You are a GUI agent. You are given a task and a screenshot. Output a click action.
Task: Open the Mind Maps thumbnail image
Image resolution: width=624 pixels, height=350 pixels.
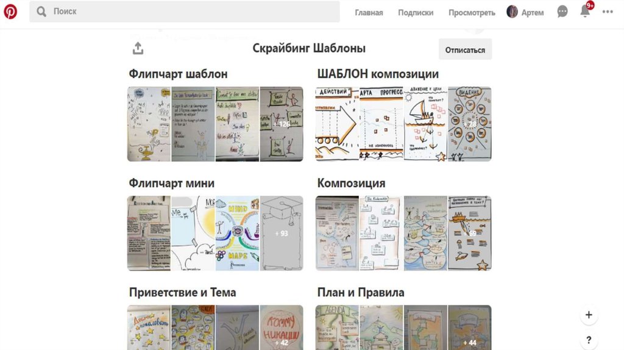point(238,233)
